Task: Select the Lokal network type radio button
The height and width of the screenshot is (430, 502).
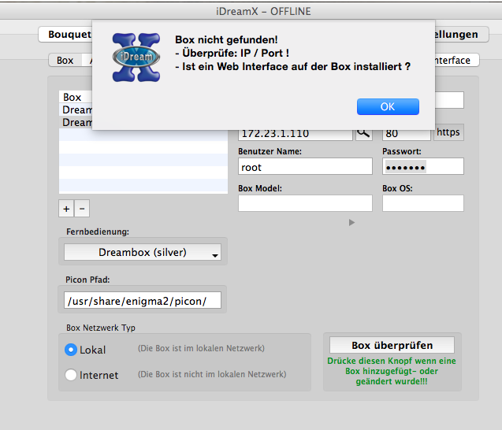Action: coord(71,350)
